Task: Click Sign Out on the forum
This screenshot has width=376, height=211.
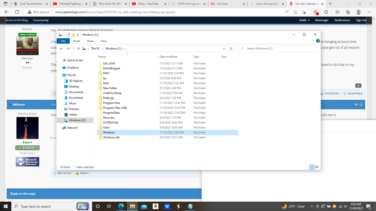Action: (x=361, y=20)
